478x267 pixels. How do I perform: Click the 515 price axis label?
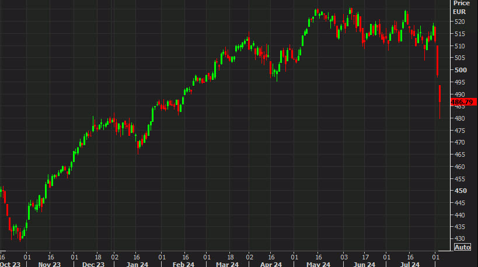[459, 34]
